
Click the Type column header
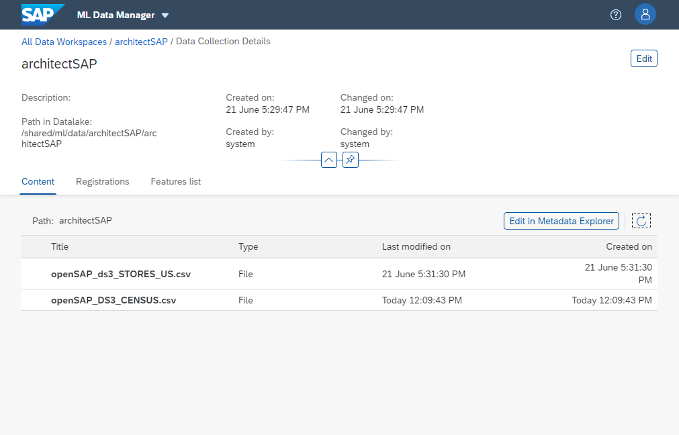click(248, 246)
